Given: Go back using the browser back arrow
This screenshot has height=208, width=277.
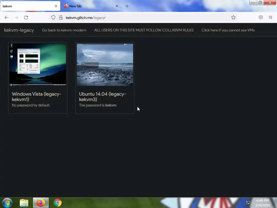Looking at the screenshot, I should coord(6,18).
